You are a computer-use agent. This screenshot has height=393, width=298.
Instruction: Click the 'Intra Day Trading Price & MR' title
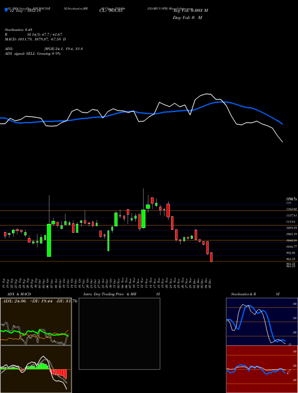tap(110, 294)
